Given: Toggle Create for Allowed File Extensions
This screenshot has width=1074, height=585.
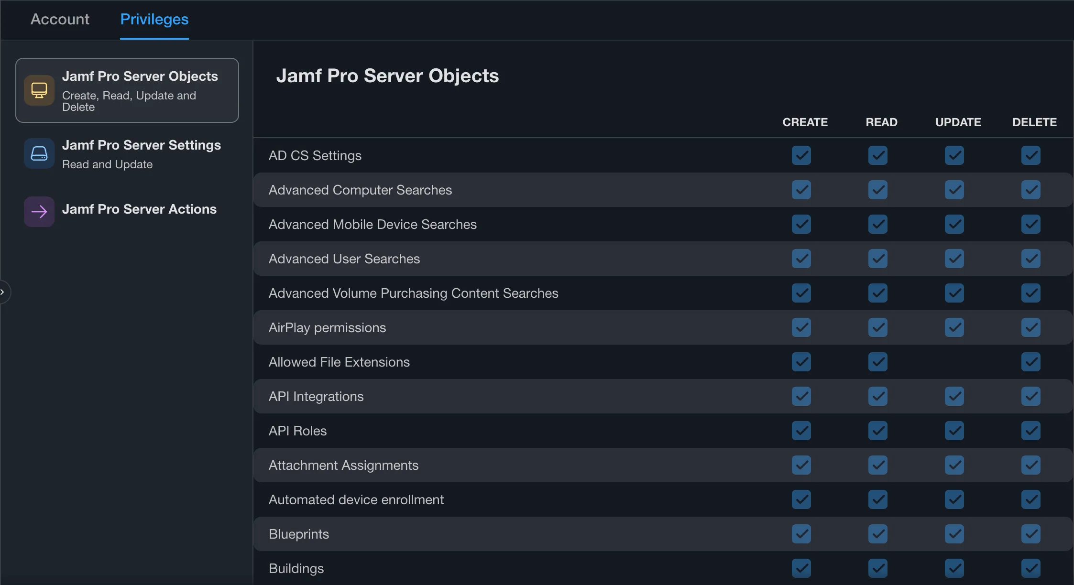Looking at the screenshot, I should 801,362.
